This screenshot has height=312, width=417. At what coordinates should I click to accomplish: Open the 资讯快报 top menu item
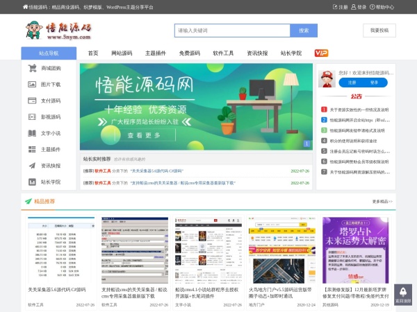tap(257, 53)
